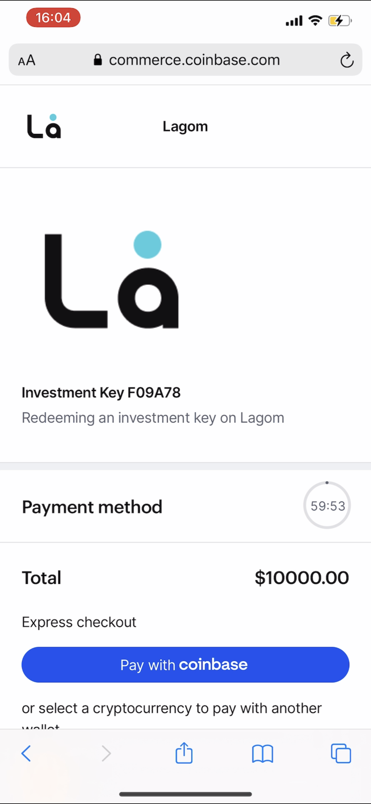
Task: Tap the Lagom merchant name title
Action: (185, 127)
